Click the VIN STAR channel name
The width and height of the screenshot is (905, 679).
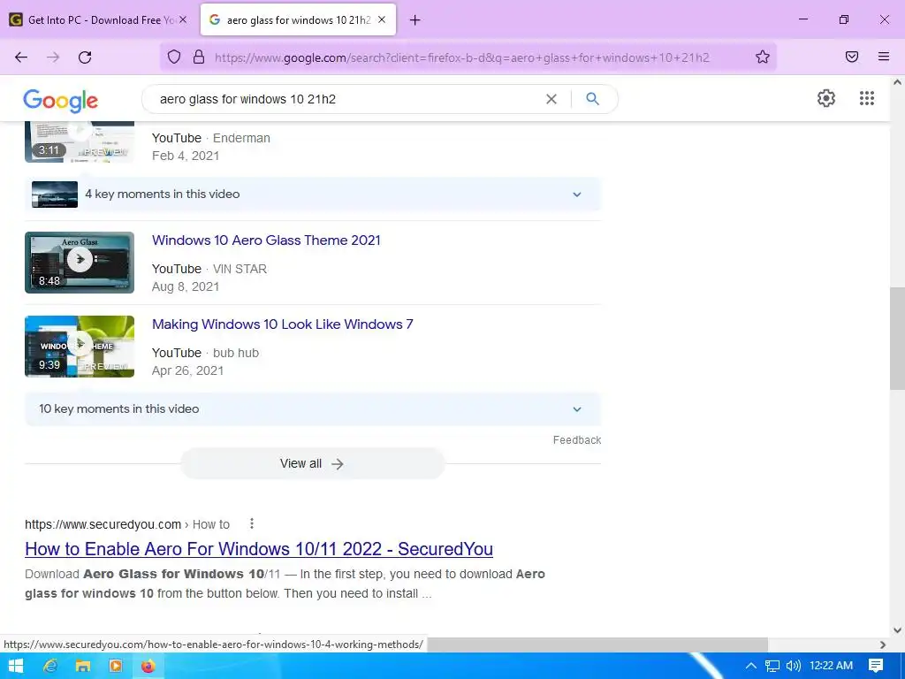(x=240, y=269)
